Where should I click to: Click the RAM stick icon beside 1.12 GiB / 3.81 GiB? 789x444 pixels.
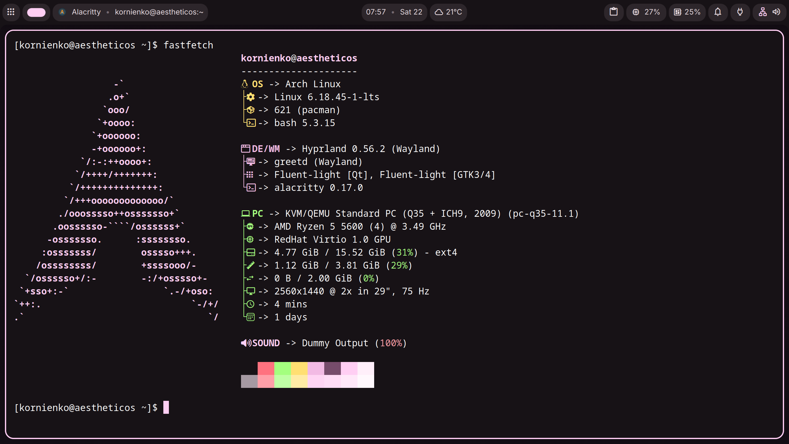(x=251, y=265)
